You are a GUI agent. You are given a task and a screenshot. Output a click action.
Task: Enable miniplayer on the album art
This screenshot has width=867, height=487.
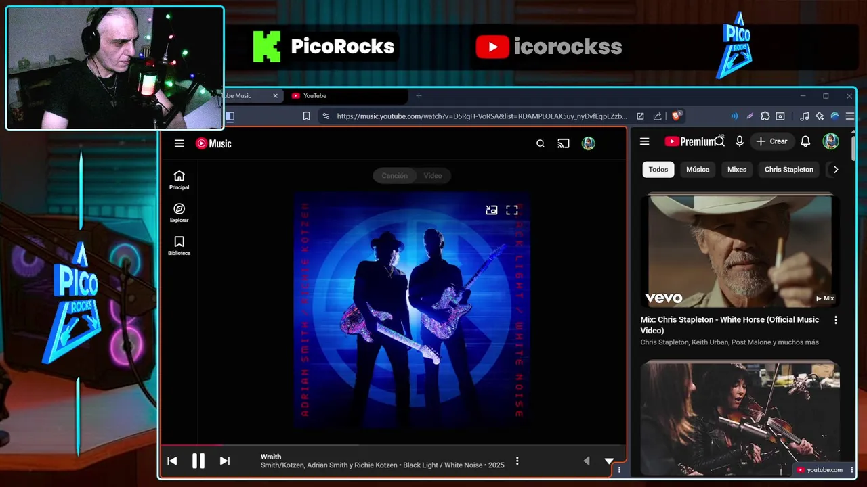(492, 210)
